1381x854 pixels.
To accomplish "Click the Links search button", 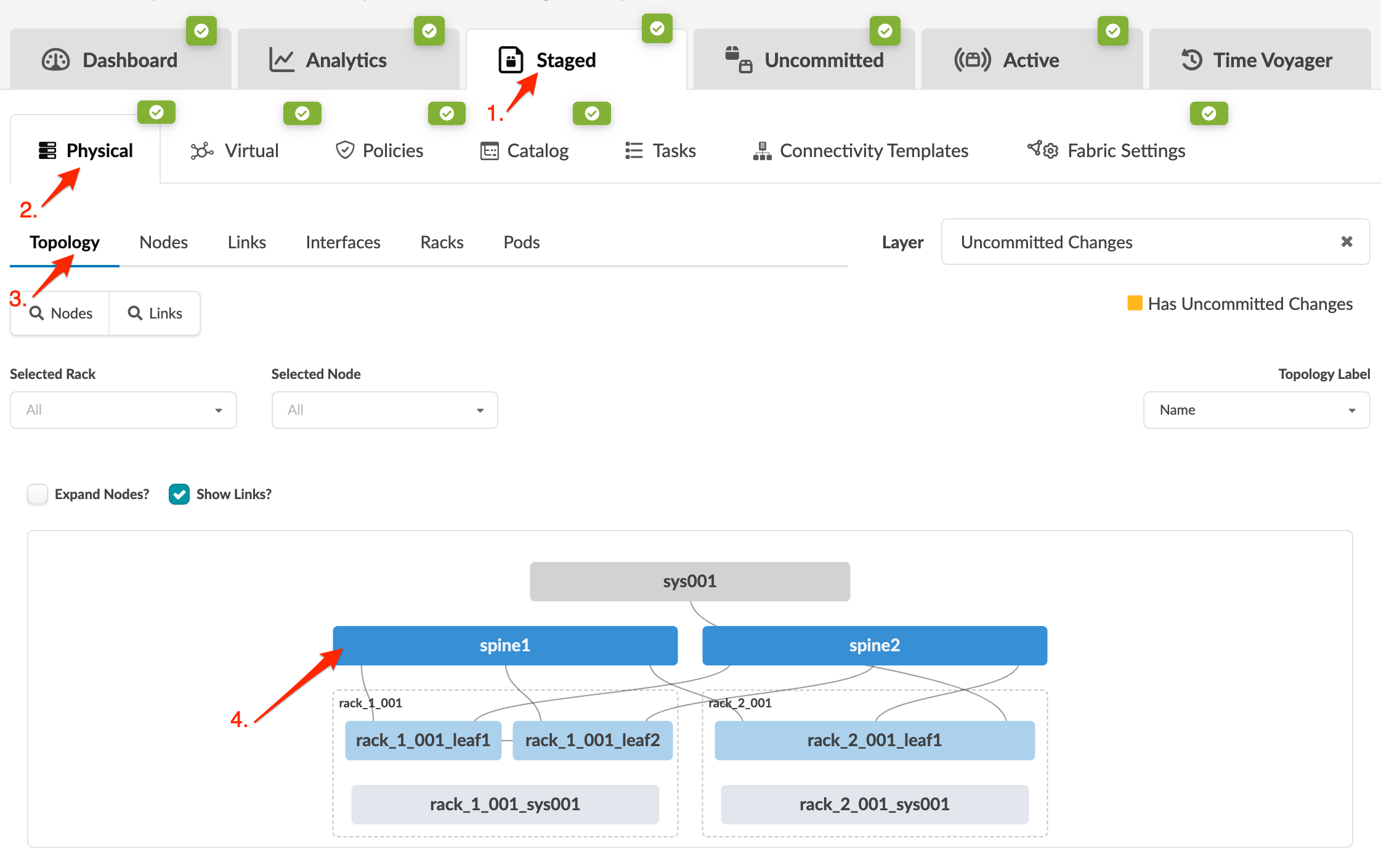I will [155, 314].
